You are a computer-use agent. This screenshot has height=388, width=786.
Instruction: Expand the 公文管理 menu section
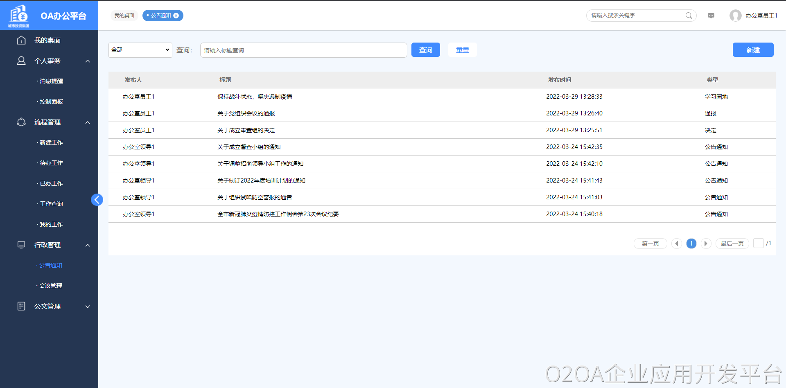(88, 307)
